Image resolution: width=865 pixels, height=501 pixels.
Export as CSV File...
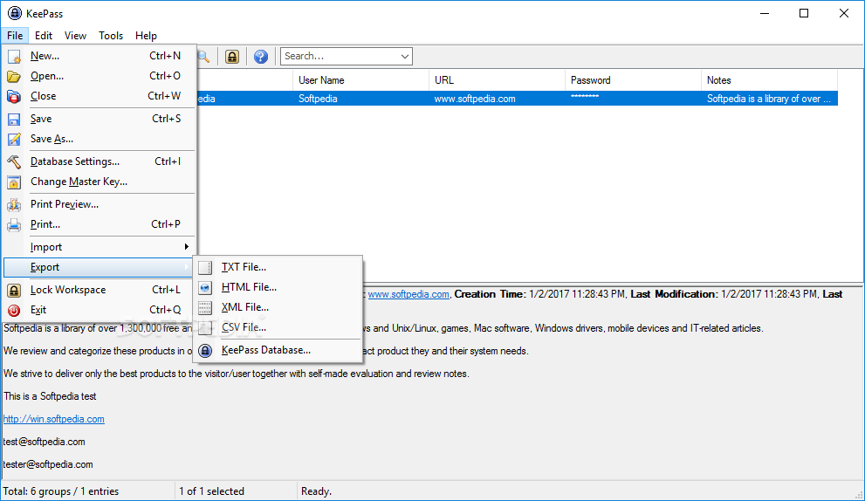(x=278, y=327)
